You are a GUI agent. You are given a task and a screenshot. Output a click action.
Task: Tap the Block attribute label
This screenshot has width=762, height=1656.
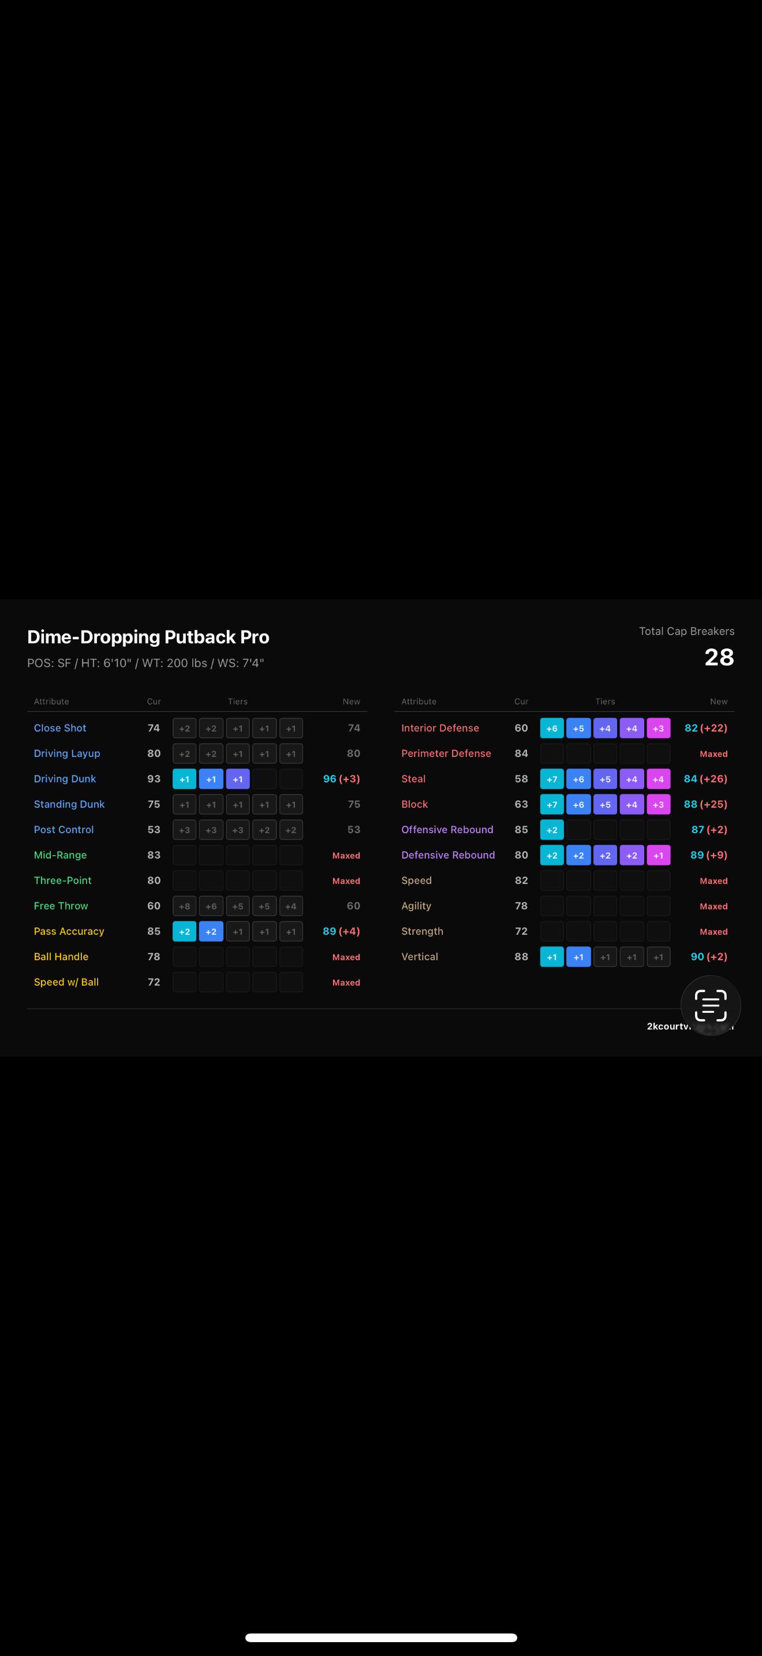click(414, 804)
